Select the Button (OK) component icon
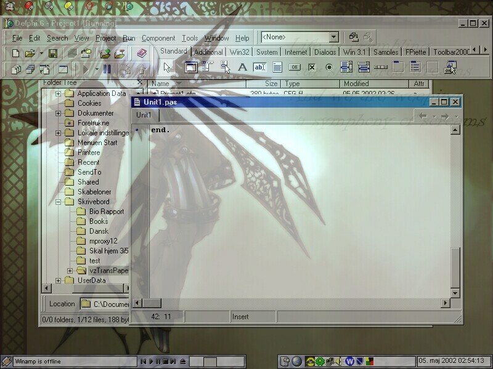 (x=295, y=67)
